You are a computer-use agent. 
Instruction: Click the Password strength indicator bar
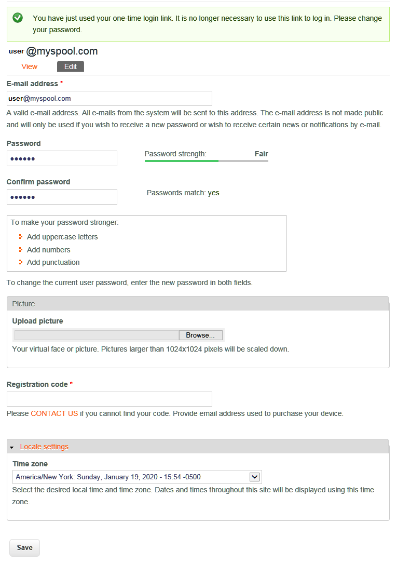(206, 161)
